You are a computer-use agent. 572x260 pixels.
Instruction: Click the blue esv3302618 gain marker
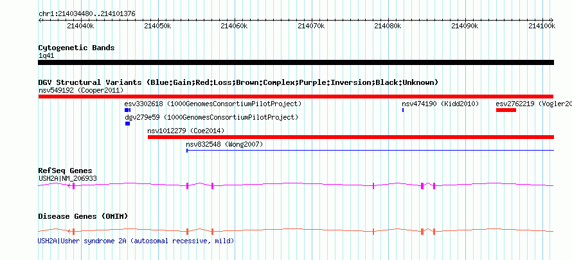coord(127,110)
